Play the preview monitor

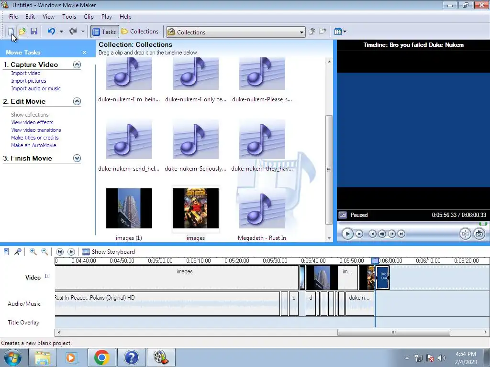[347, 234]
